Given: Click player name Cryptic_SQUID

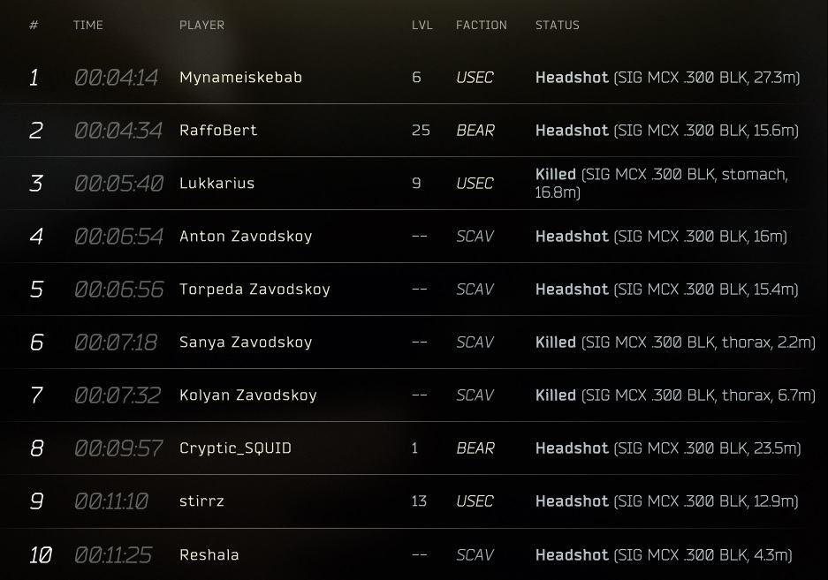Looking at the screenshot, I should pos(236,448).
